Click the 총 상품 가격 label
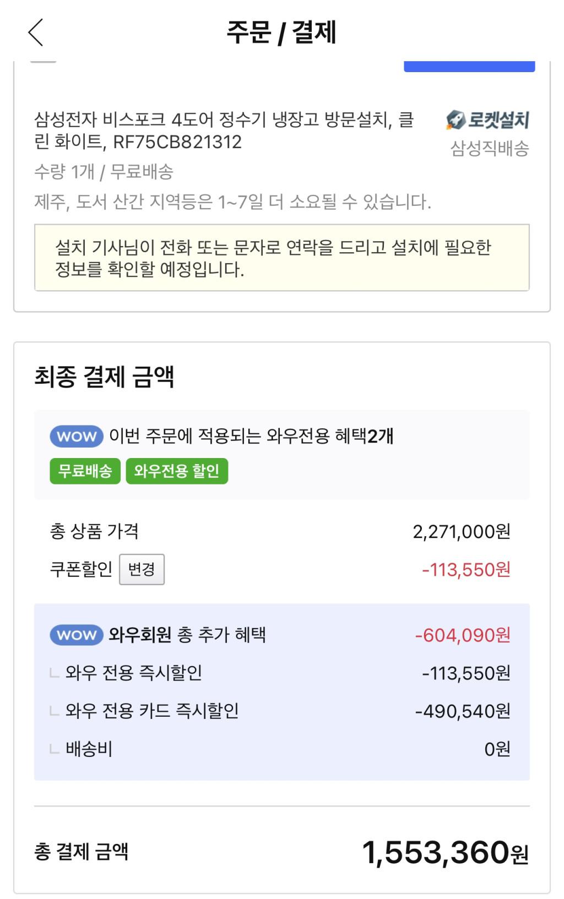Image resolution: width=564 pixels, height=899 pixels. click(94, 531)
